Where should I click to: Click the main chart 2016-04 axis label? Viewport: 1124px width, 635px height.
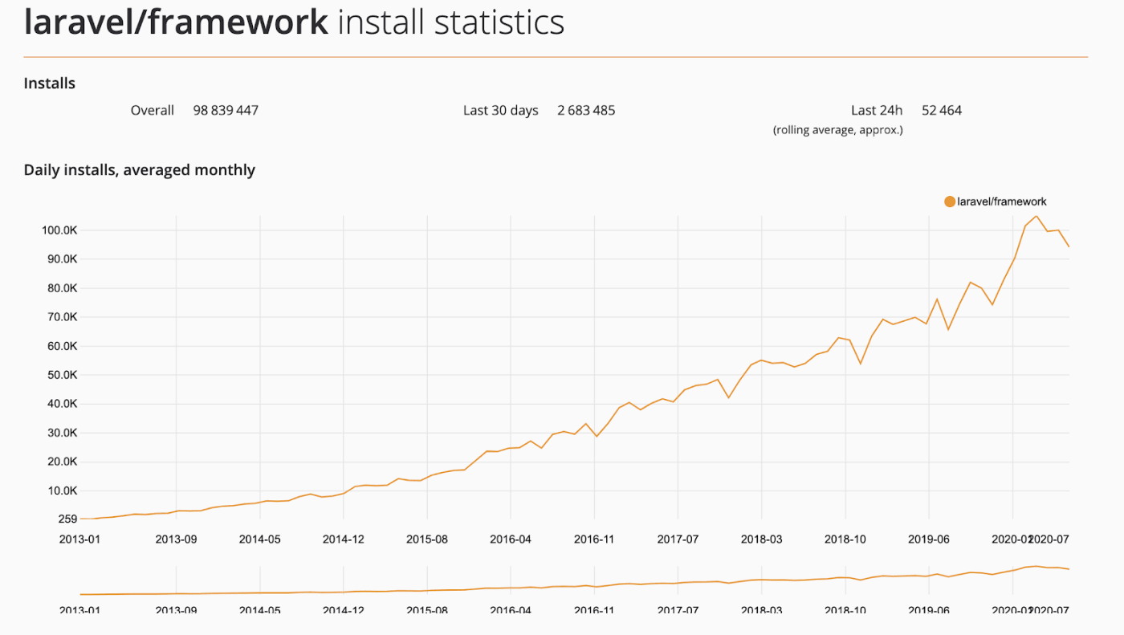[x=511, y=539]
